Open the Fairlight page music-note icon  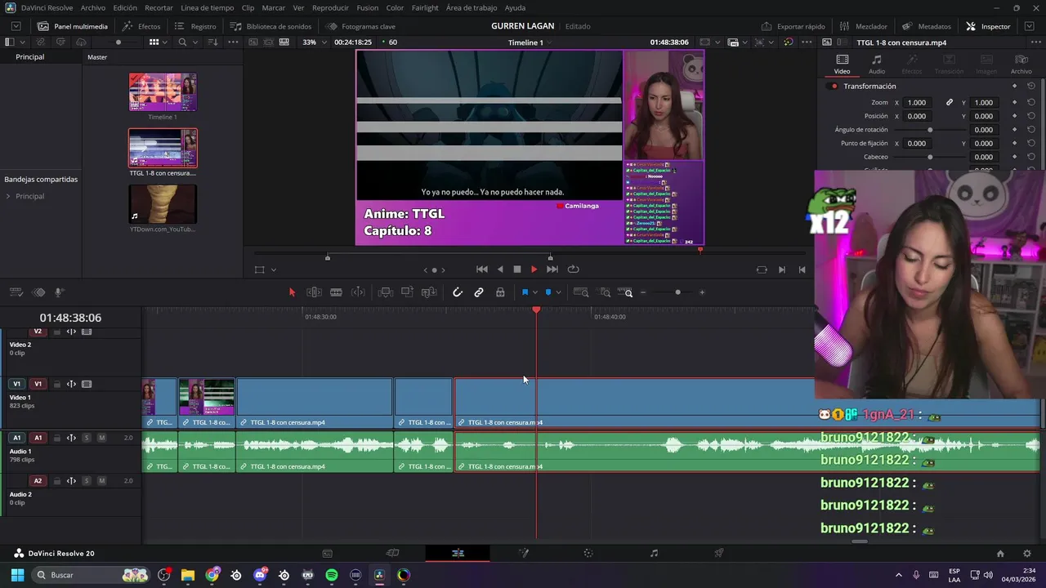(654, 553)
